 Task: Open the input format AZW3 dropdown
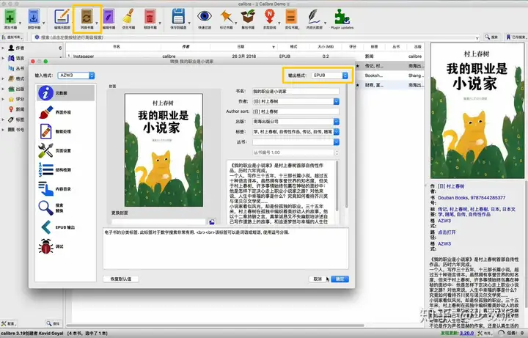click(76, 76)
